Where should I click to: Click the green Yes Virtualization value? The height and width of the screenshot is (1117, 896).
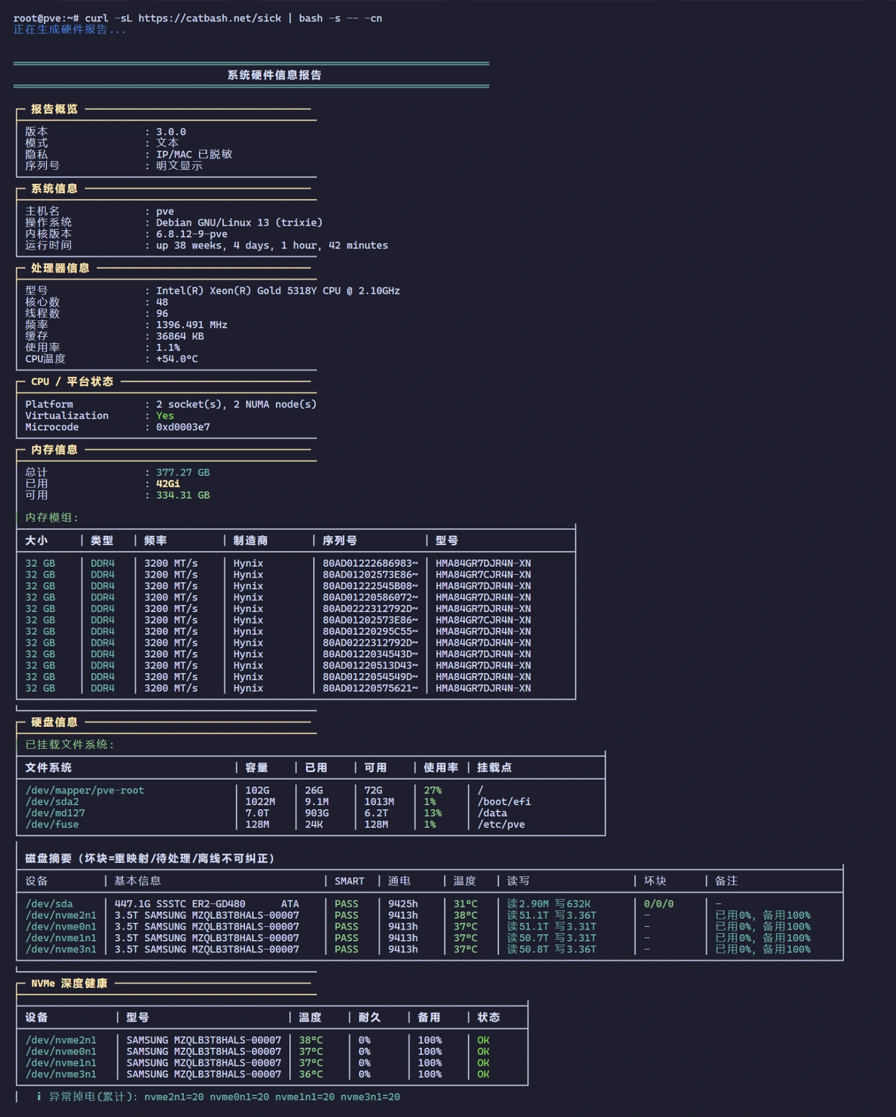coord(165,415)
